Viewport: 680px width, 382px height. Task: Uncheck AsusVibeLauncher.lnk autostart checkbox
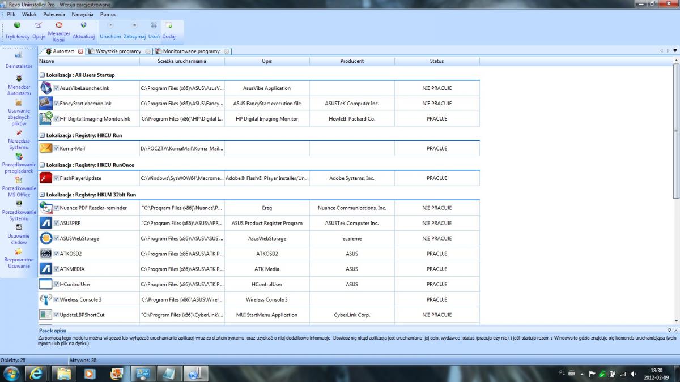click(56, 88)
